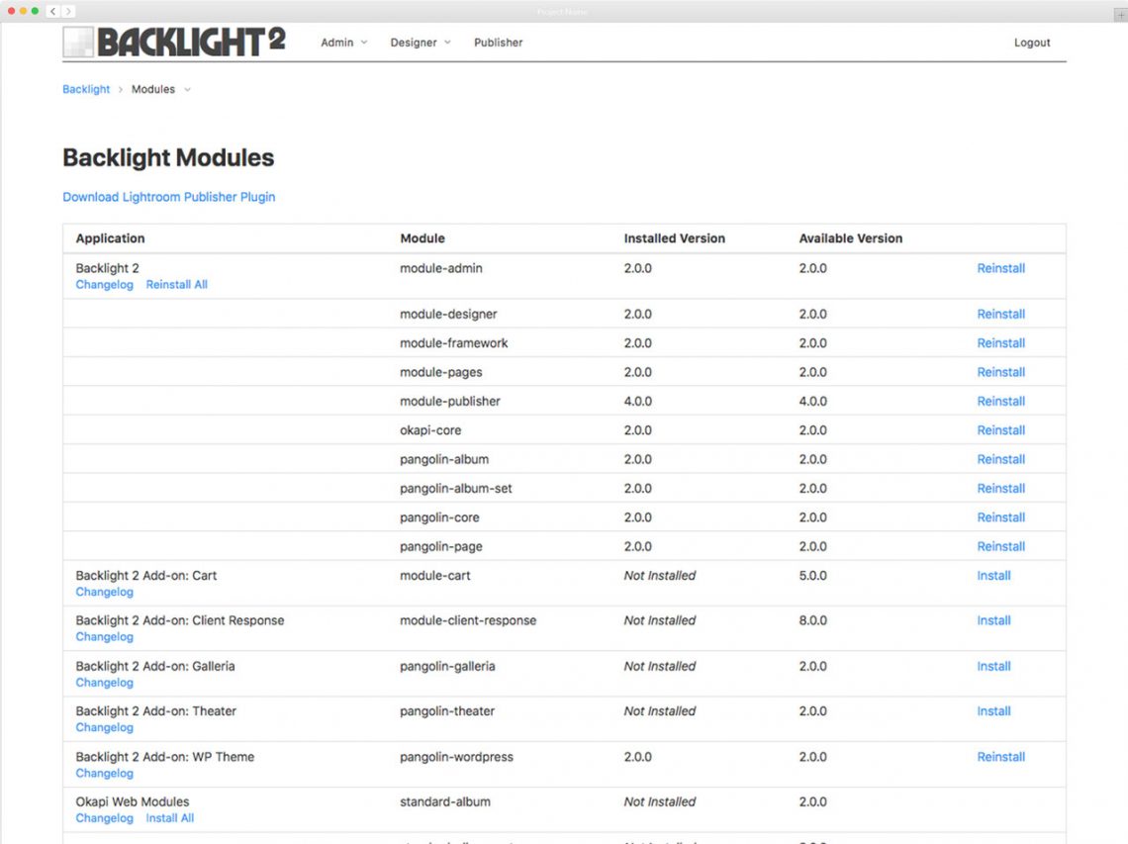This screenshot has width=1128, height=844.
Task: Reinstall the pangolin-album-set module
Action: coord(1000,489)
